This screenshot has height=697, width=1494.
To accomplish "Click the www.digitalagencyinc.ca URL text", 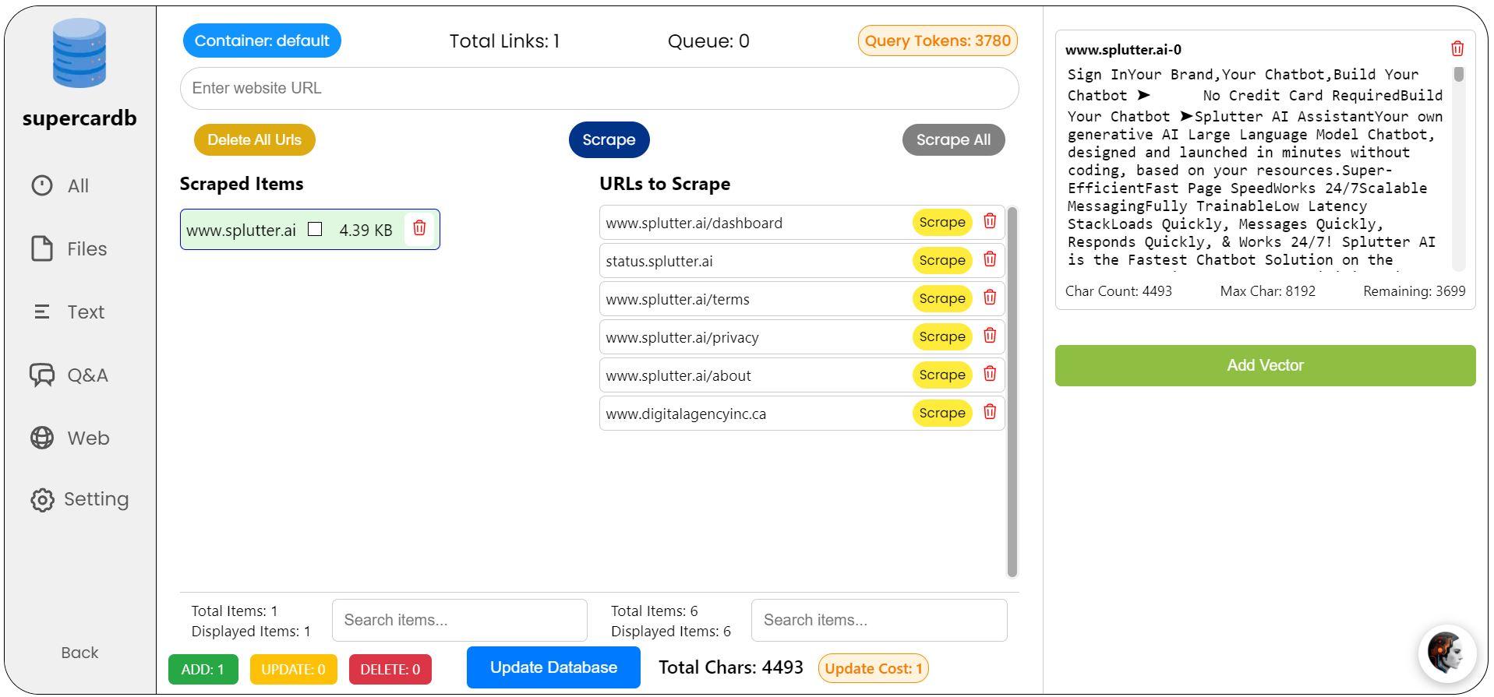I will tap(686, 414).
